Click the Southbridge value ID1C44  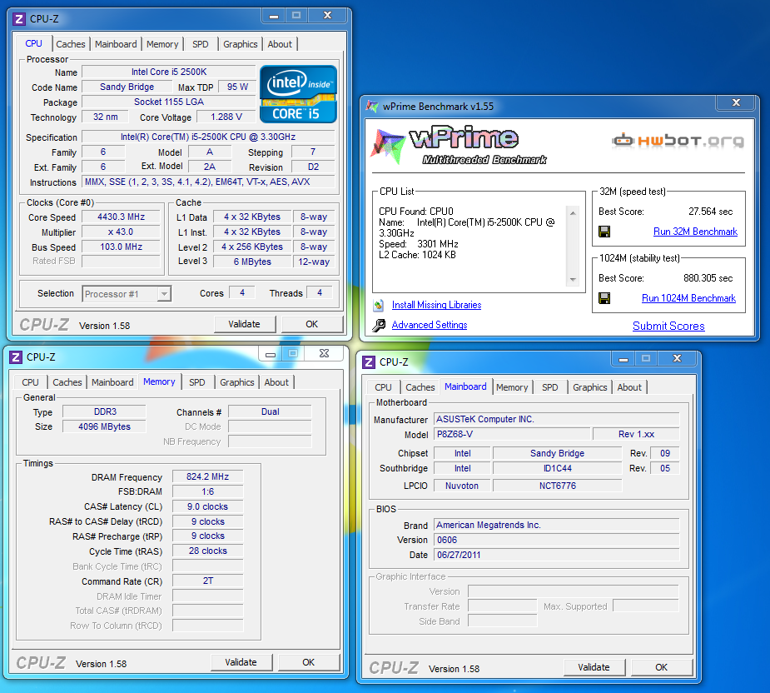(558, 468)
